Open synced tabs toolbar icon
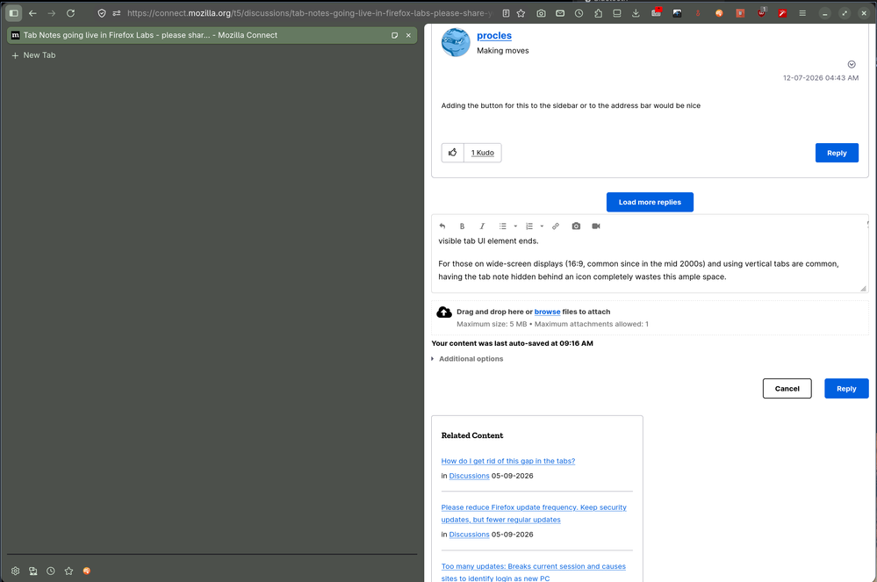 617,13
